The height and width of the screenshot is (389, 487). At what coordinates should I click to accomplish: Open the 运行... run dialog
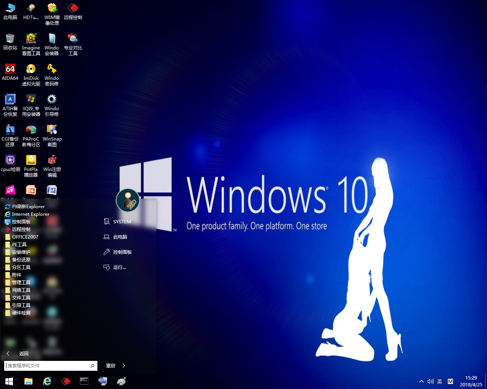click(x=115, y=267)
